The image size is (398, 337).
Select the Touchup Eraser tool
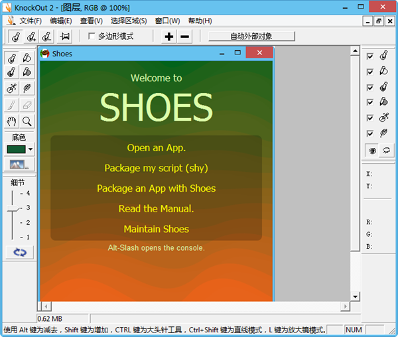(x=27, y=105)
